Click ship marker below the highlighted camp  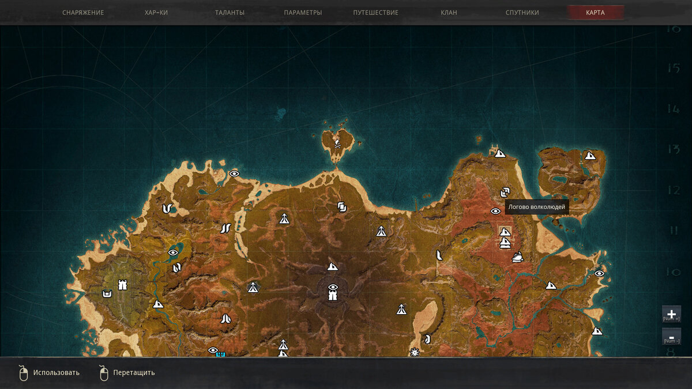505,243
